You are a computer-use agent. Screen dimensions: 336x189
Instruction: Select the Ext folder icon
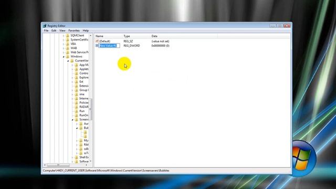coord(77,82)
